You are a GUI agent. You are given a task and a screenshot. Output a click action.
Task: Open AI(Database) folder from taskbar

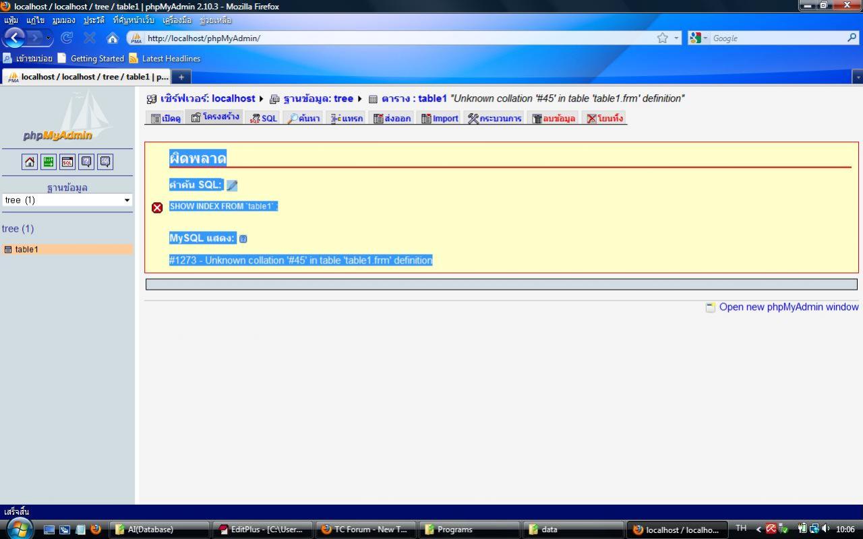click(160, 530)
